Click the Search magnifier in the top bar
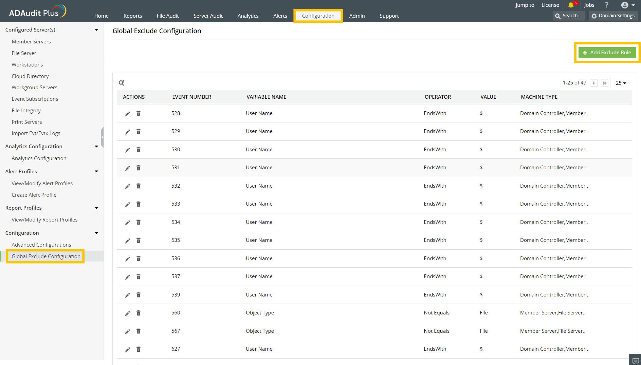The image size is (641, 365). [x=557, y=16]
